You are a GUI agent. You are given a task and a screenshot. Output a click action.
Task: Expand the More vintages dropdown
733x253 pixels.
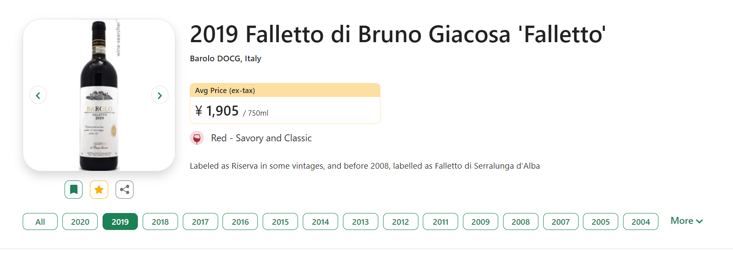pos(687,221)
